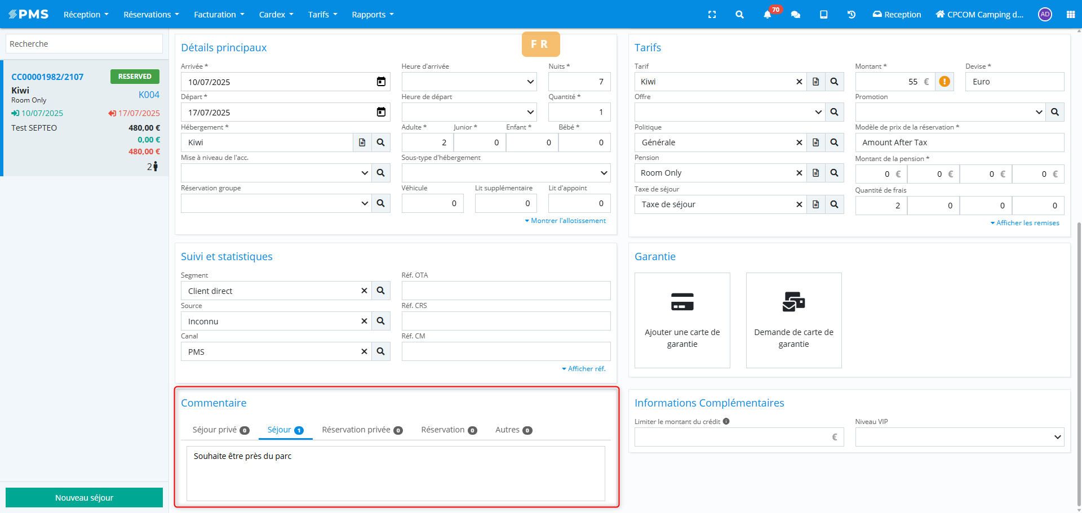
Task: Expand the Sous-type d'hébergement dropdown
Action: 505,173
